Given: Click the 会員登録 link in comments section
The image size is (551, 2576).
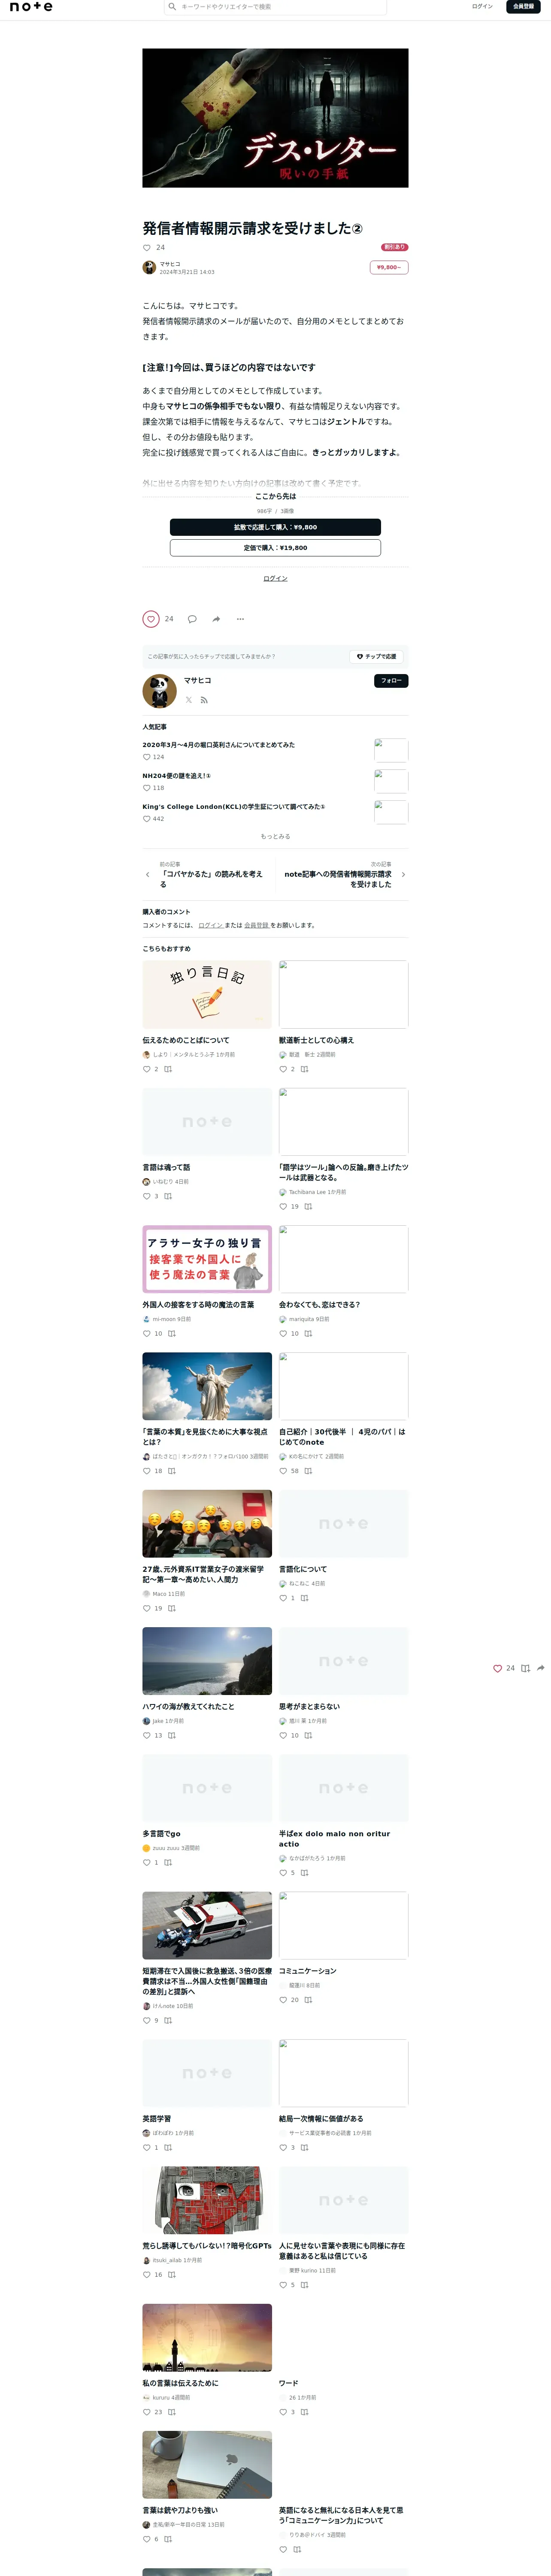Looking at the screenshot, I should point(256,925).
